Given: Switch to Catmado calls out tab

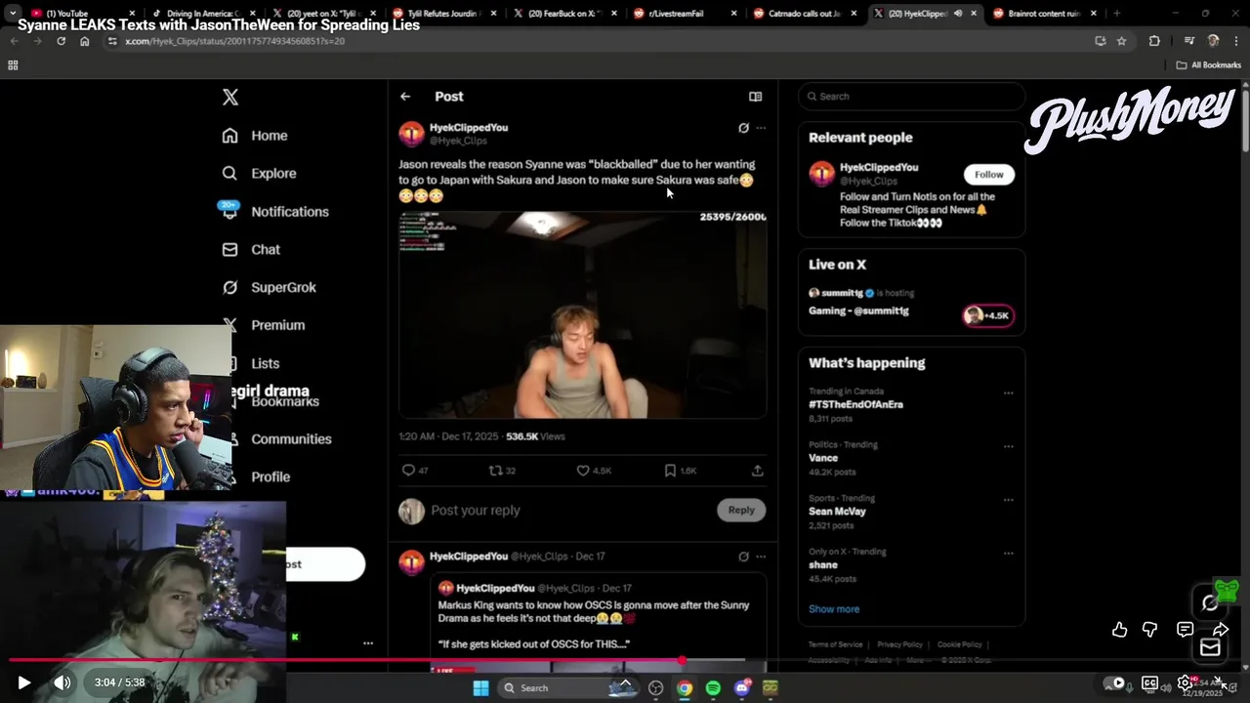Looking at the screenshot, I should coord(806,14).
